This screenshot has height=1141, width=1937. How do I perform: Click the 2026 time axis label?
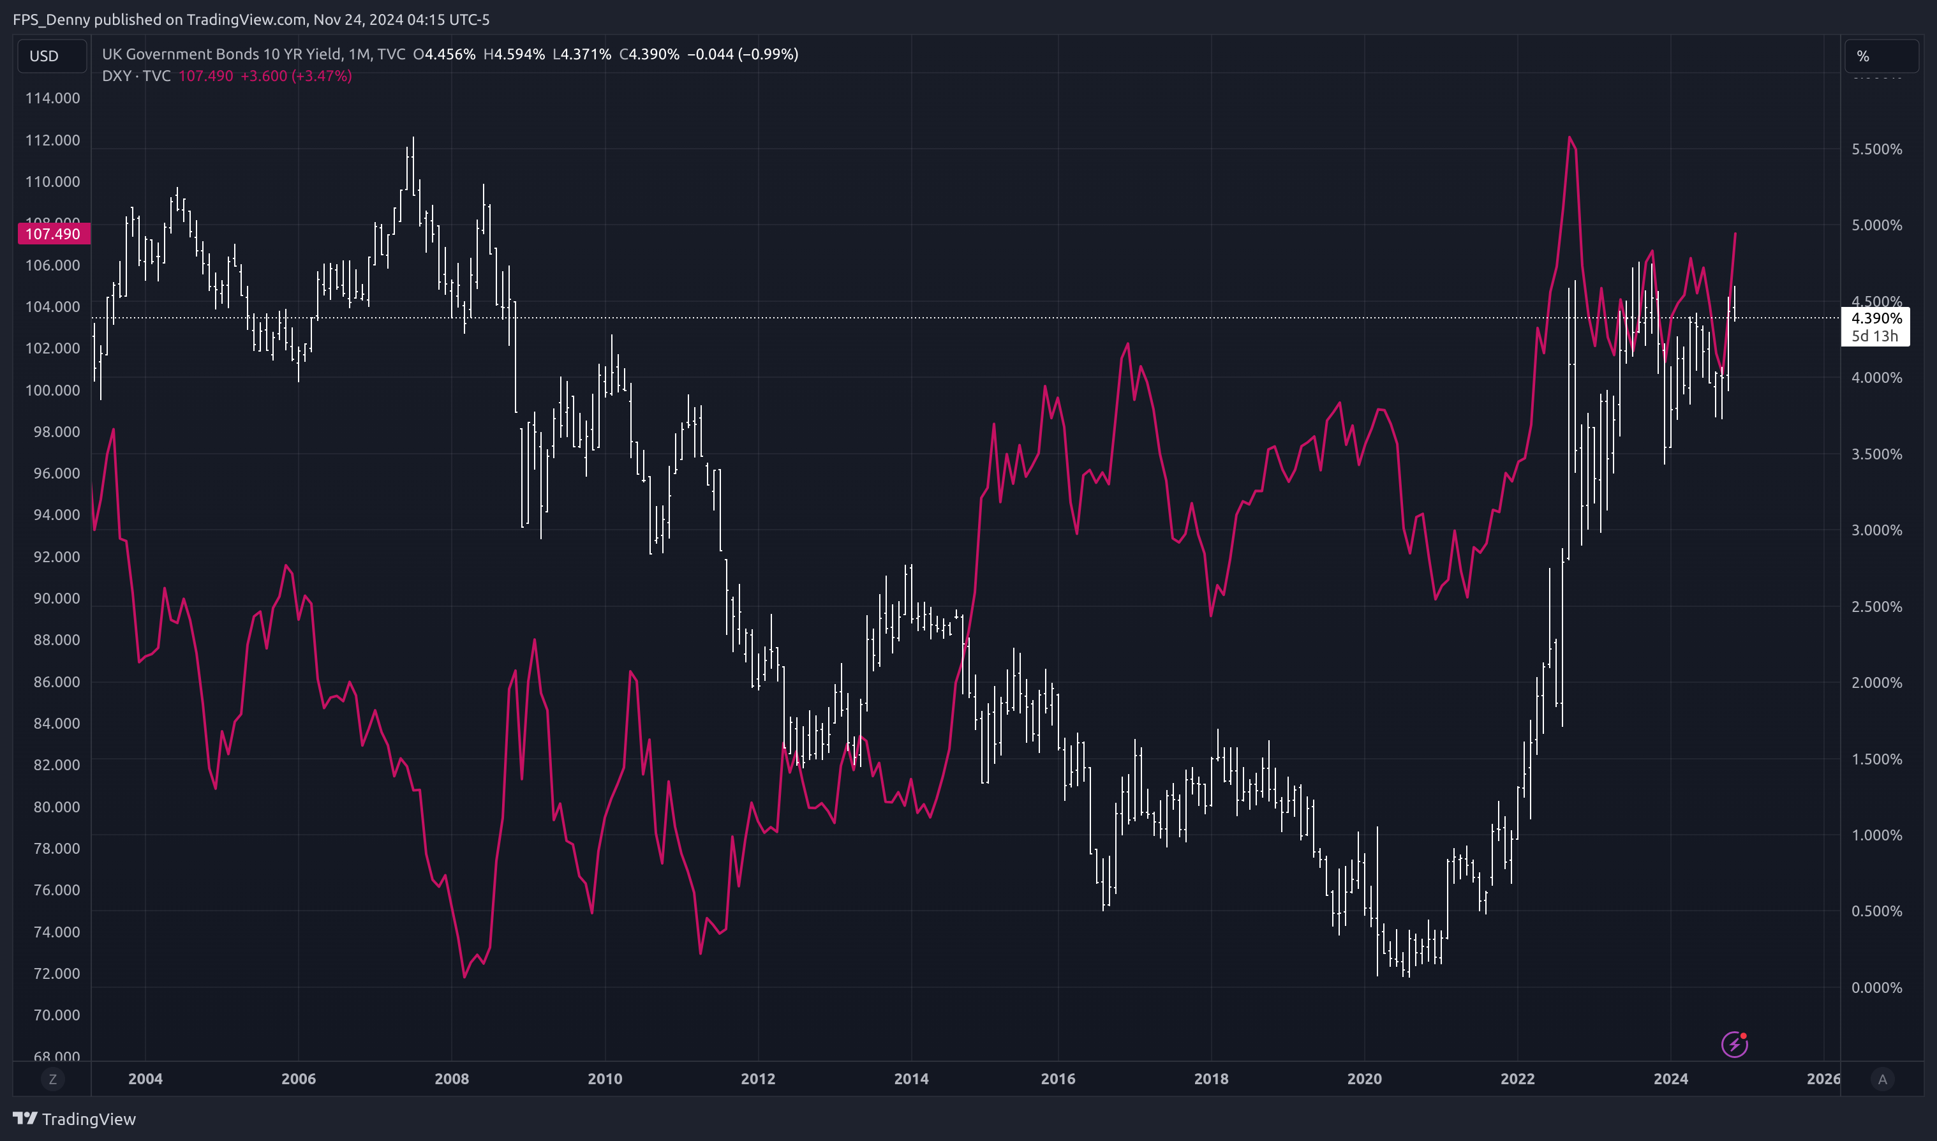click(1823, 1078)
